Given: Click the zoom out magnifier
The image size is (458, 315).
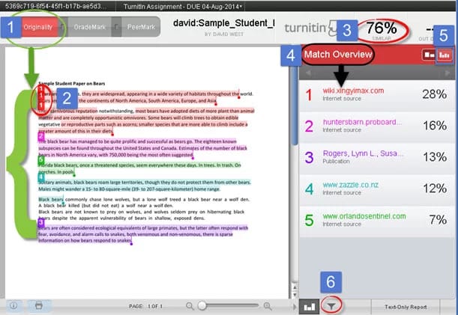Looking at the screenshot, I should [x=190, y=306].
